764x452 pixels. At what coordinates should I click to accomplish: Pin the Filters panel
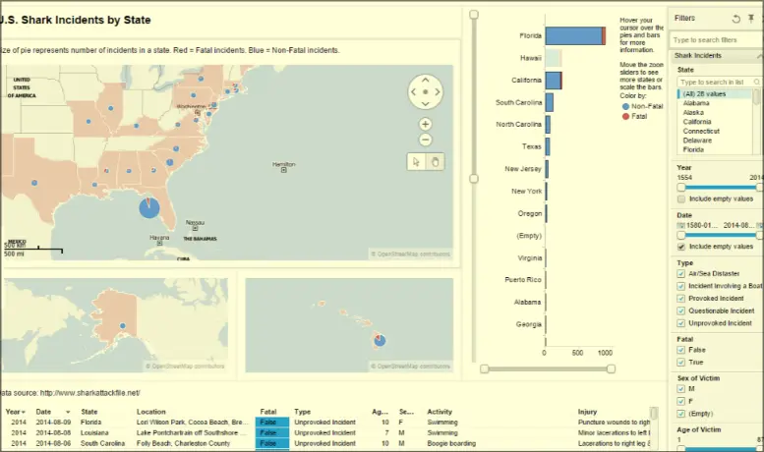click(752, 19)
